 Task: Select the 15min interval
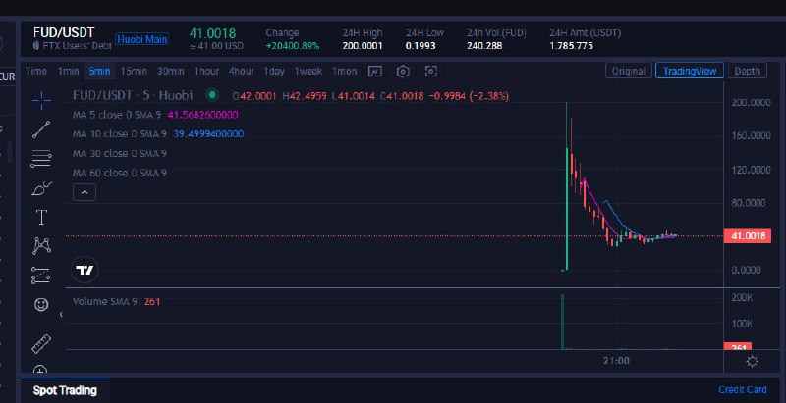[134, 71]
